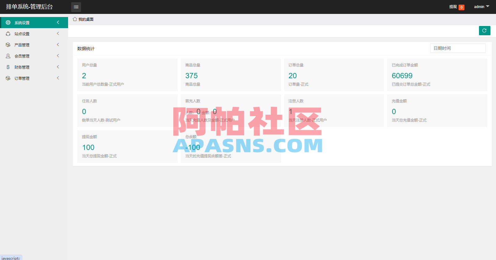
Task: Open the 会员管理 sidebar menu
Action: tap(34, 56)
